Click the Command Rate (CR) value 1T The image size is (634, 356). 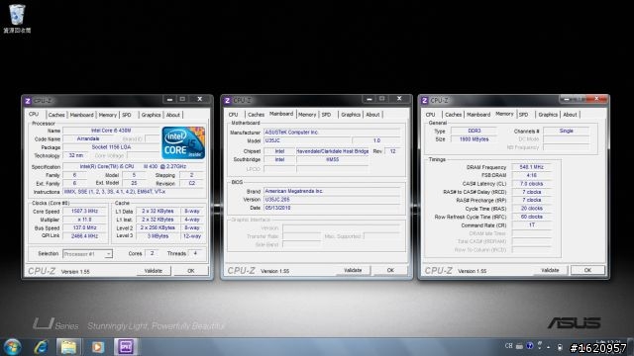(531, 225)
